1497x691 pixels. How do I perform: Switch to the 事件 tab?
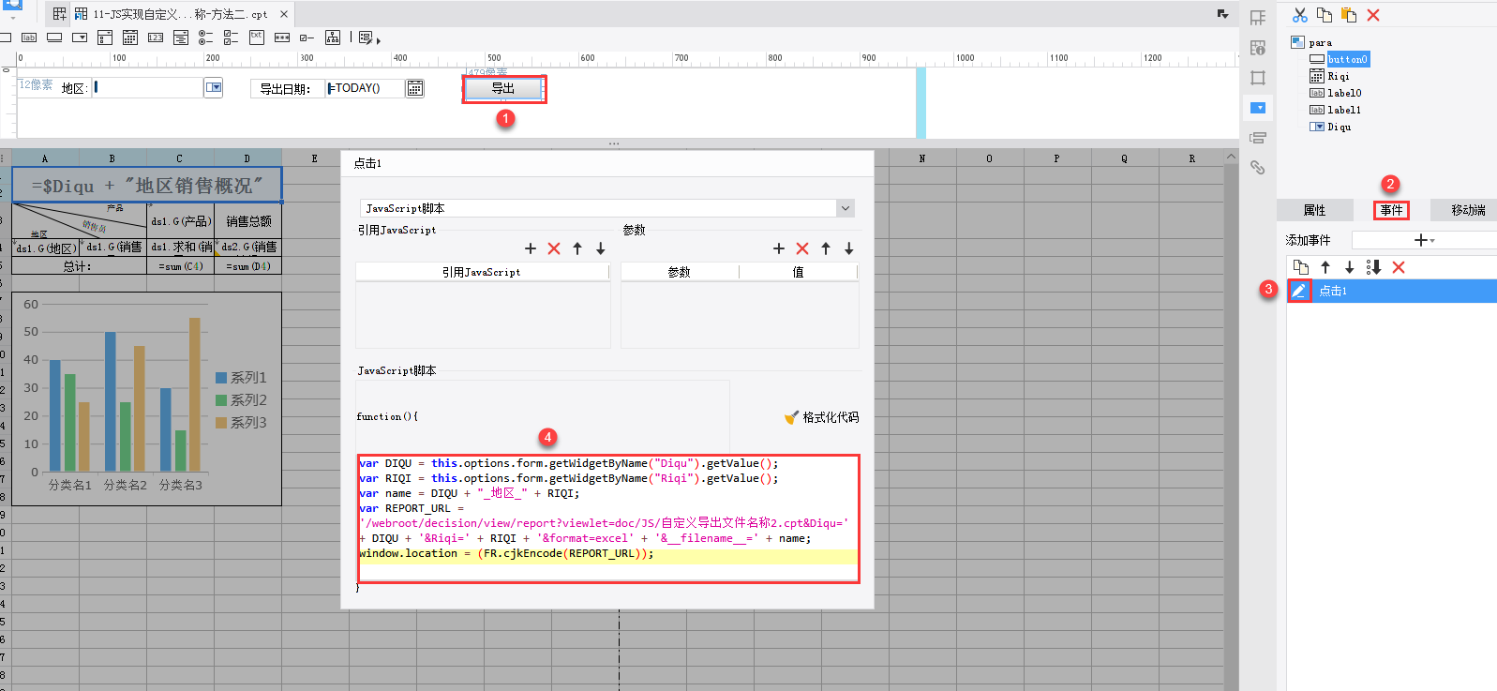[1392, 210]
